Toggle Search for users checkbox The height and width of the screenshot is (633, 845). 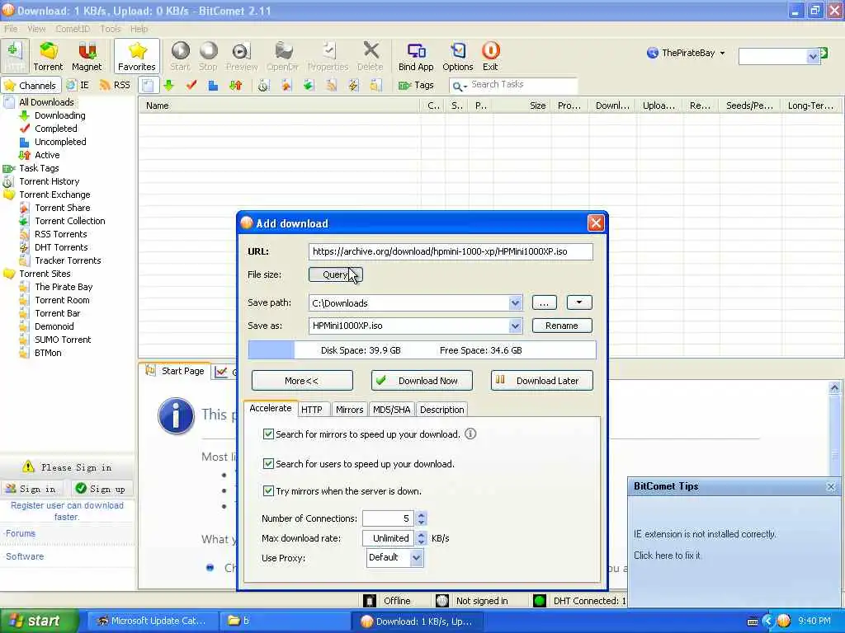coord(268,463)
